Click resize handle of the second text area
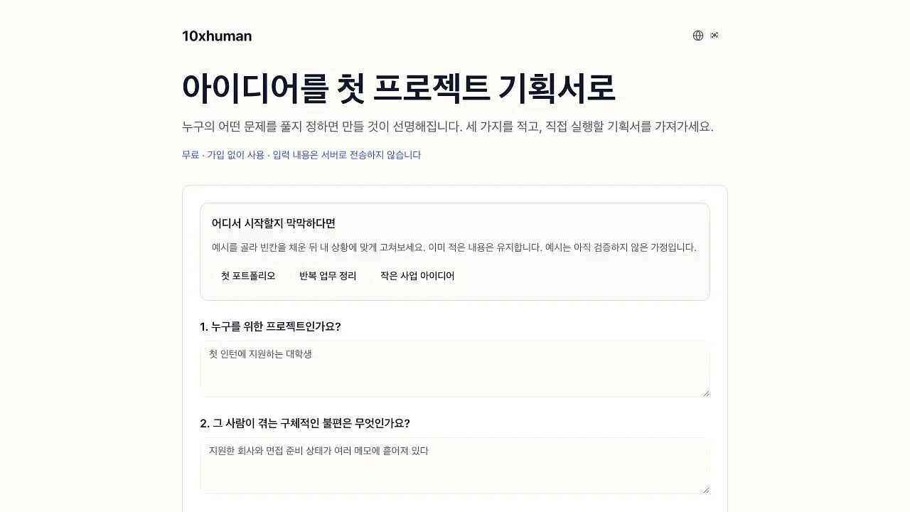Image resolution: width=910 pixels, height=512 pixels. pyautogui.click(x=705, y=489)
